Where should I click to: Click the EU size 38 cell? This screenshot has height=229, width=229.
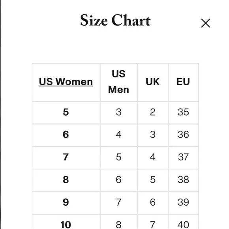click(183, 180)
